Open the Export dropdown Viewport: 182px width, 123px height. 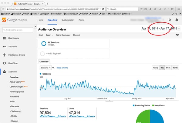coord(49,35)
